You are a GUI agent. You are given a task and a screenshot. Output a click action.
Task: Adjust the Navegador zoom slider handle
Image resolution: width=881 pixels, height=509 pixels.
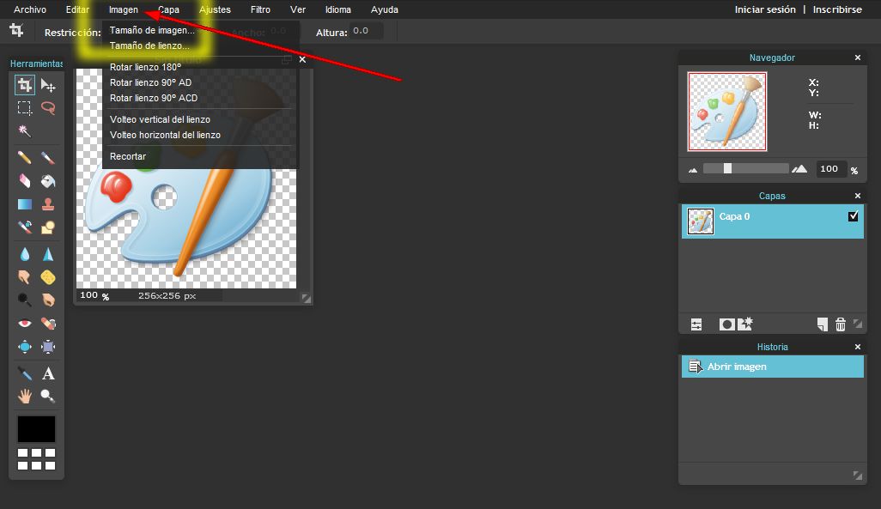(727, 168)
